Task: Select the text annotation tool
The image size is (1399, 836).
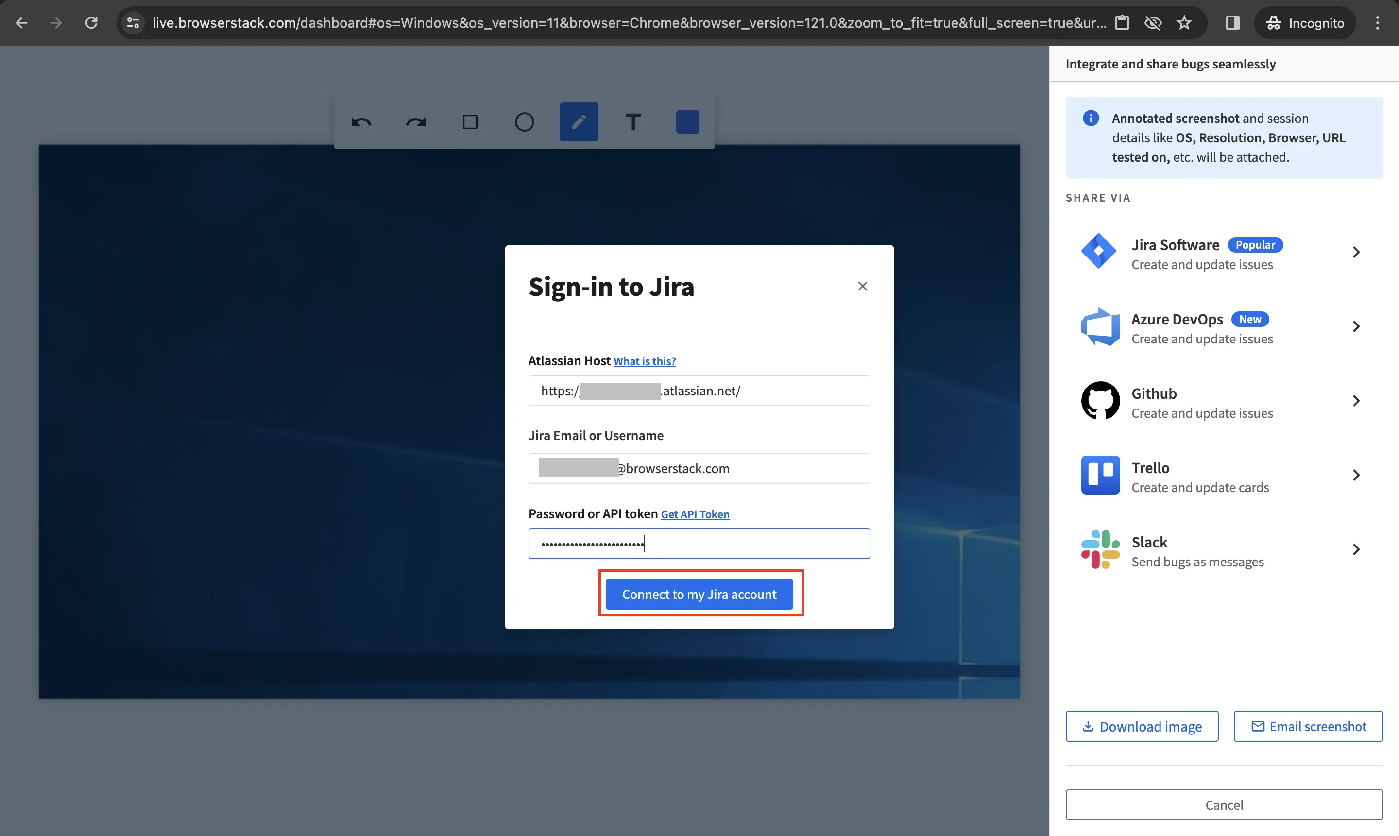Action: [633, 122]
